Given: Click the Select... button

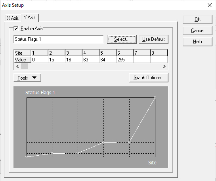Looking at the screenshot, I should pyautogui.click(x=122, y=39).
